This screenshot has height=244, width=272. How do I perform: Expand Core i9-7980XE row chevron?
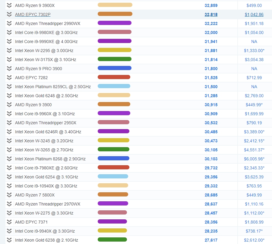pyautogui.click(x=9, y=168)
